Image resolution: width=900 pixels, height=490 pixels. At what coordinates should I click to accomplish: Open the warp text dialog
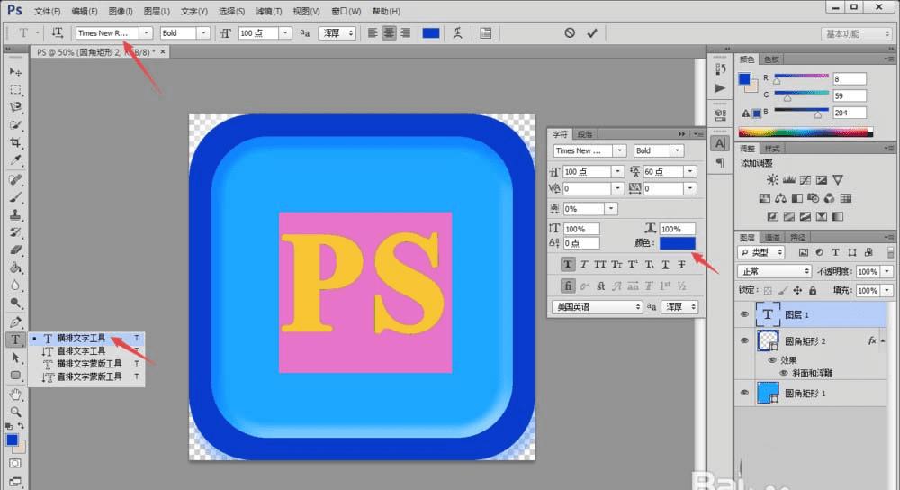[x=457, y=32]
